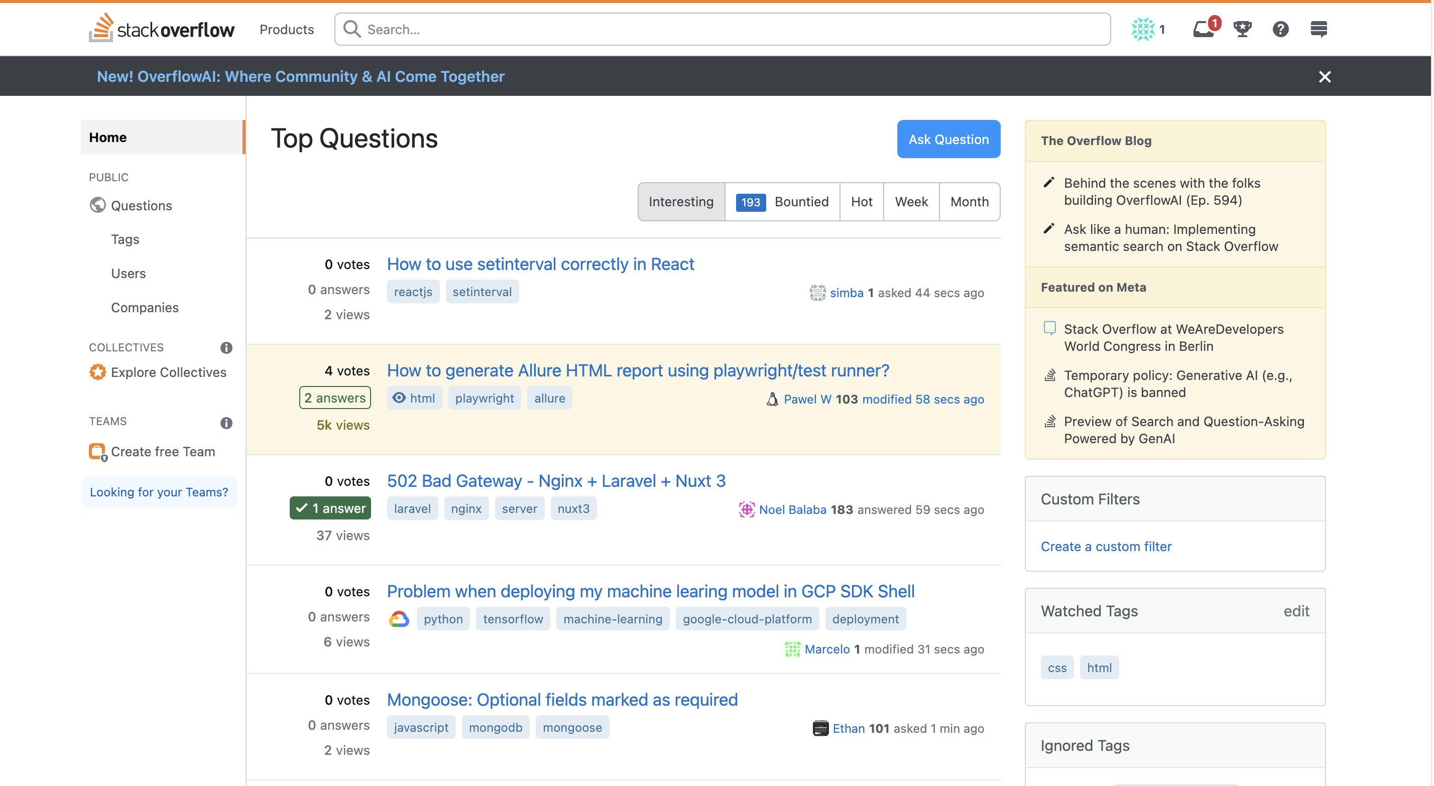Open Temporary policy Generative AI meta post

click(x=1178, y=383)
